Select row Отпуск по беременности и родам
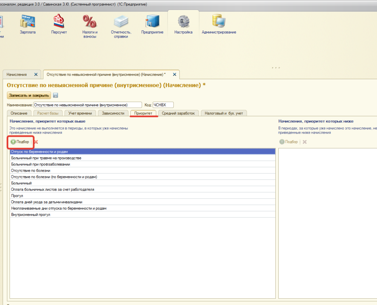377x305 pixels. [142, 152]
